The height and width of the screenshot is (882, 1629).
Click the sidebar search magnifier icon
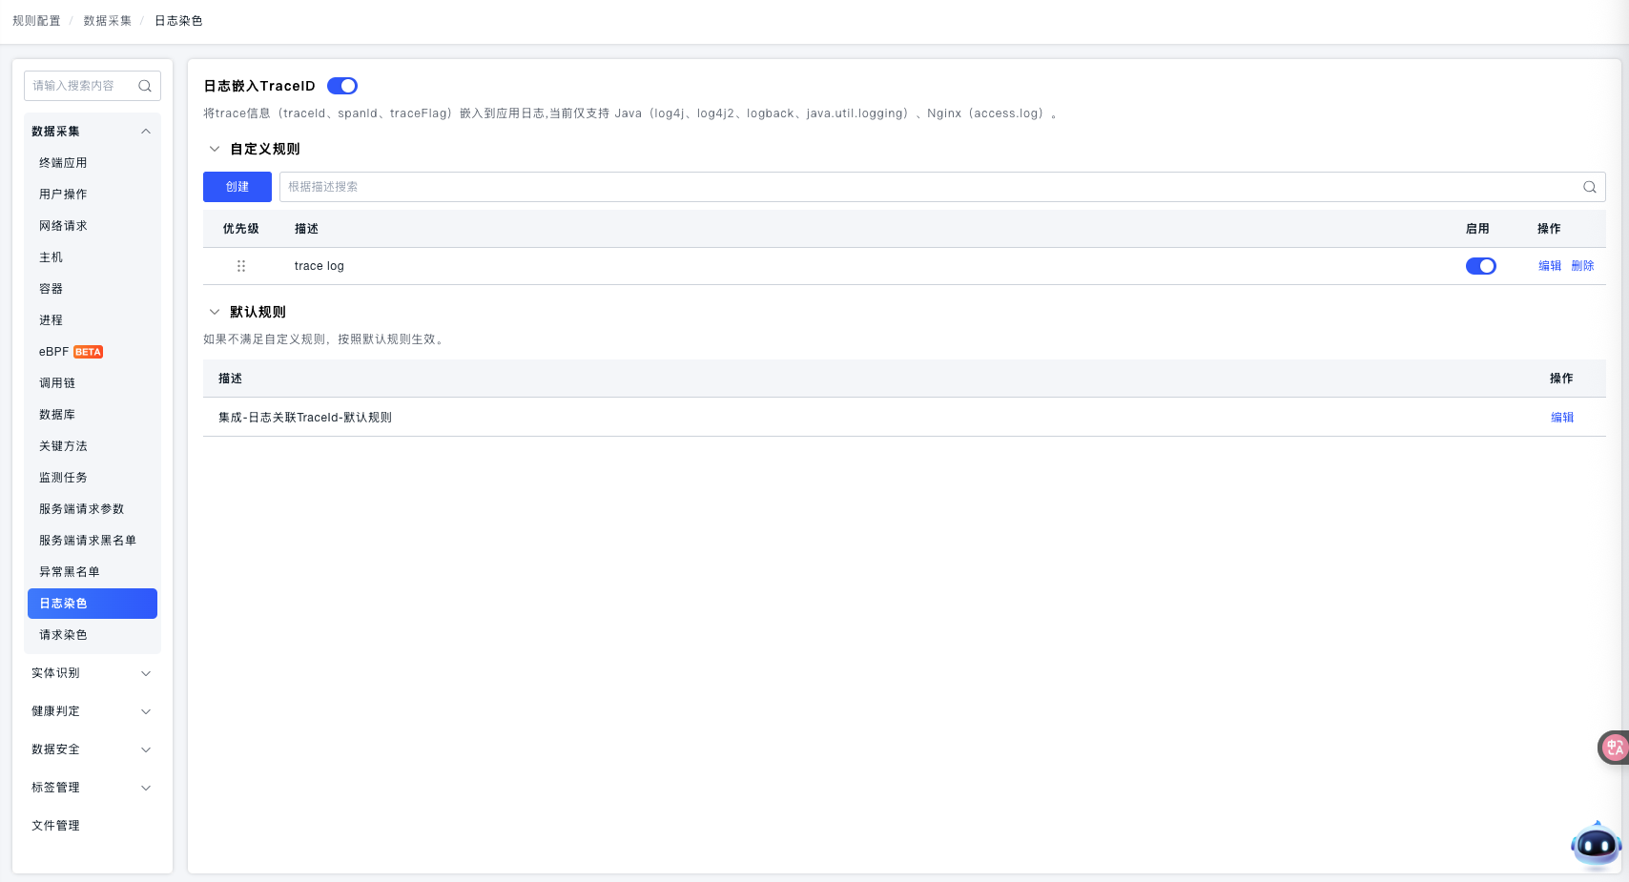(145, 86)
